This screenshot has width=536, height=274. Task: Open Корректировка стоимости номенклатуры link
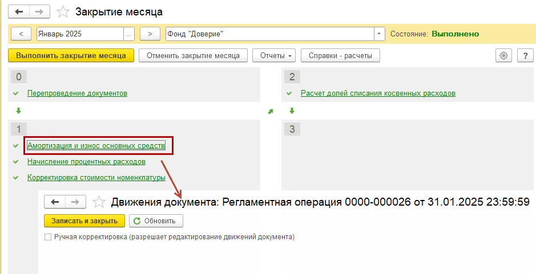tap(96, 178)
